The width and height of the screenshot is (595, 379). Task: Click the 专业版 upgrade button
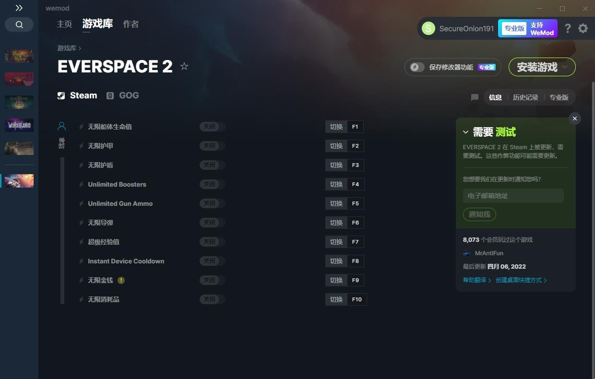pyautogui.click(x=514, y=28)
